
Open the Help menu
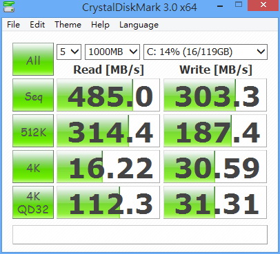tap(100, 25)
